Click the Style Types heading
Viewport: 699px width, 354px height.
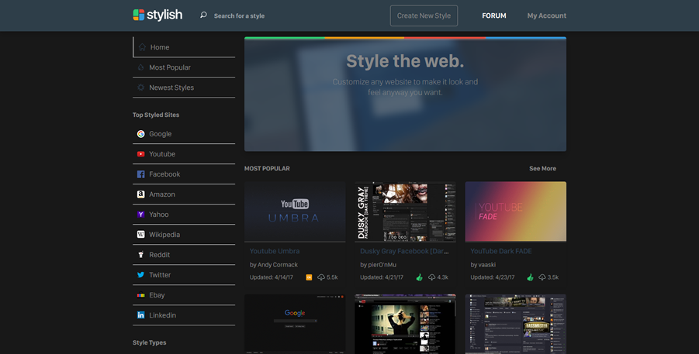[x=149, y=342]
